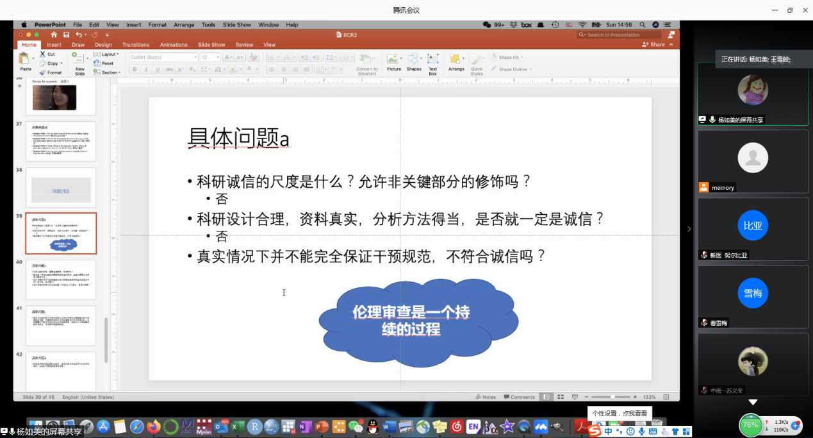Click the New Slide icon
Image resolution: width=813 pixels, height=438 pixels.
pyautogui.click(x=79, y=58)
